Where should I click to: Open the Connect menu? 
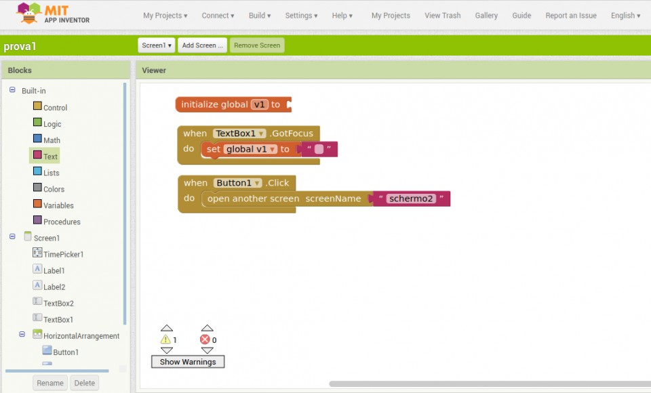[x=217, y=15]
